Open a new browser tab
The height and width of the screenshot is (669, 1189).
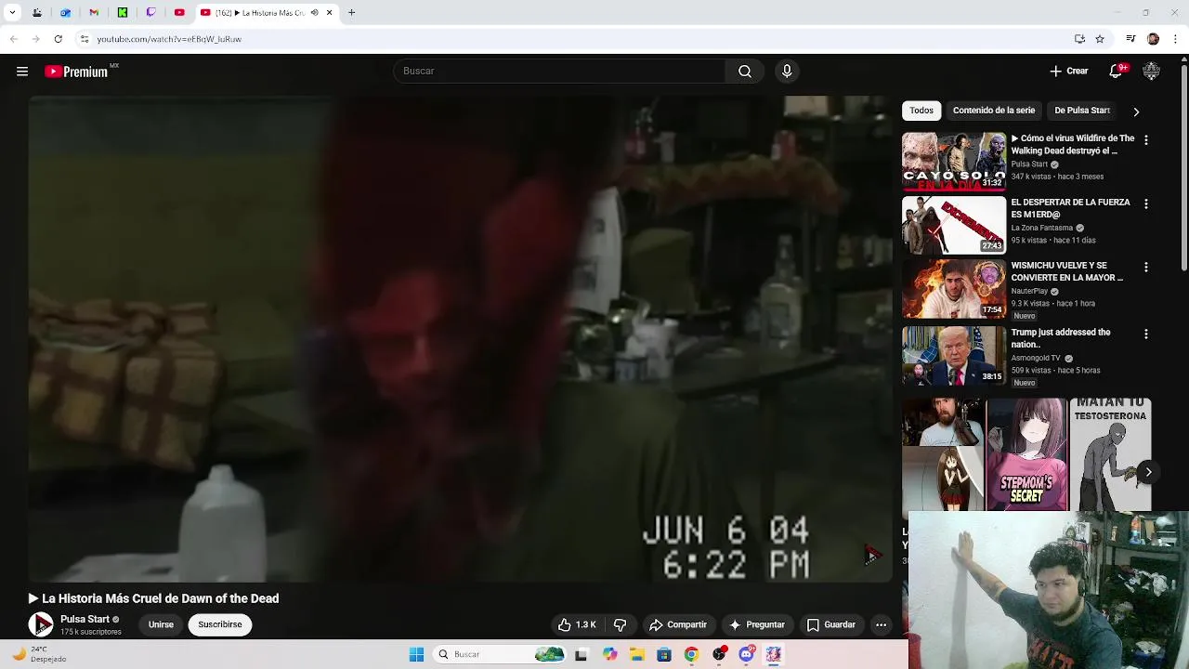[351, 13]
